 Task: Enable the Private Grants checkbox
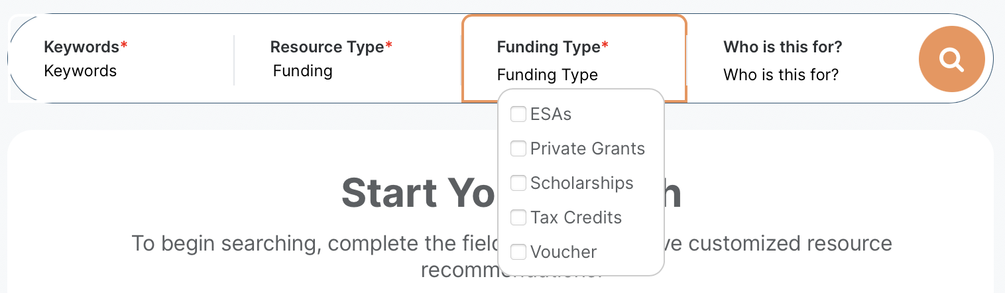(x=518, y=148)
